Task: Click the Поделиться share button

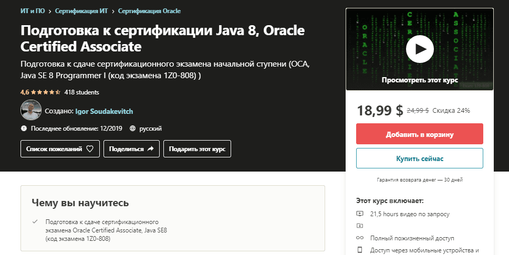Action: pyautogui.click(x=131, y=149)
